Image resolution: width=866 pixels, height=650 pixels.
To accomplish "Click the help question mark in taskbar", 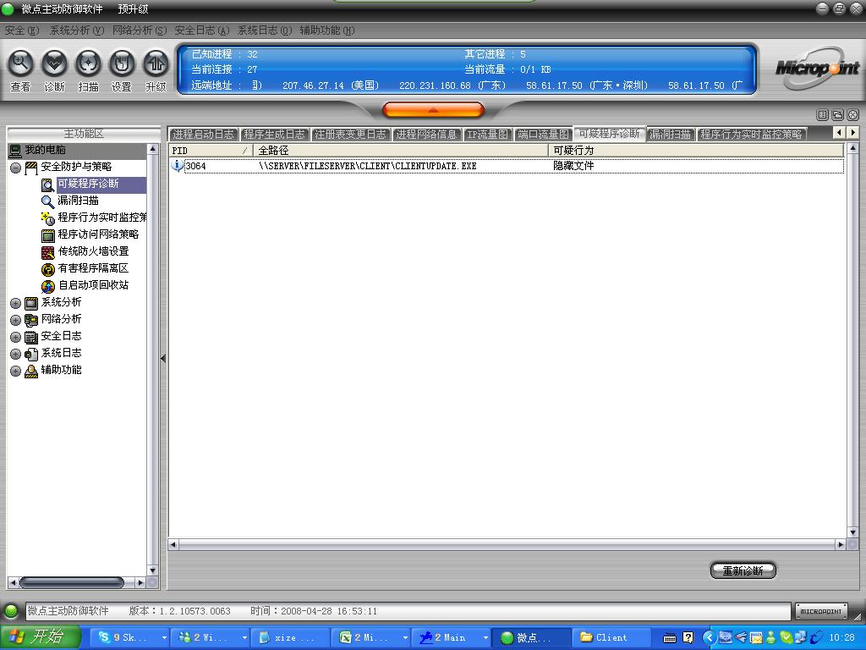I will 688,637.
